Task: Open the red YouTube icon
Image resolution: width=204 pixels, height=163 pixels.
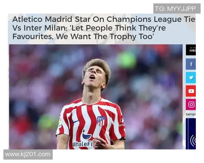Action: point(191,91)
